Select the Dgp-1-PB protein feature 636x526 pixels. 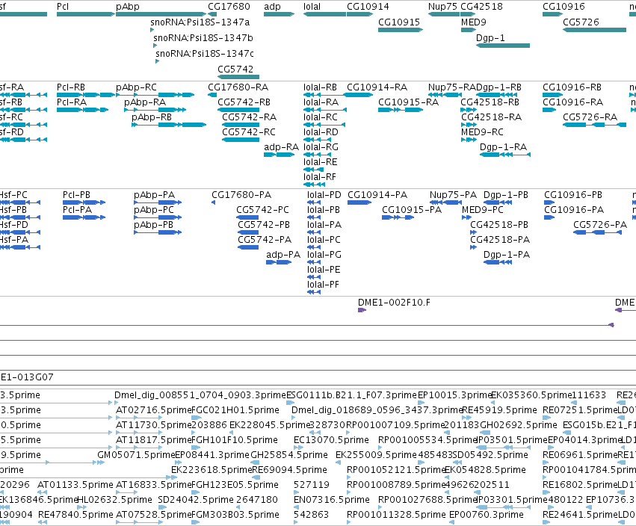[498, 202]
